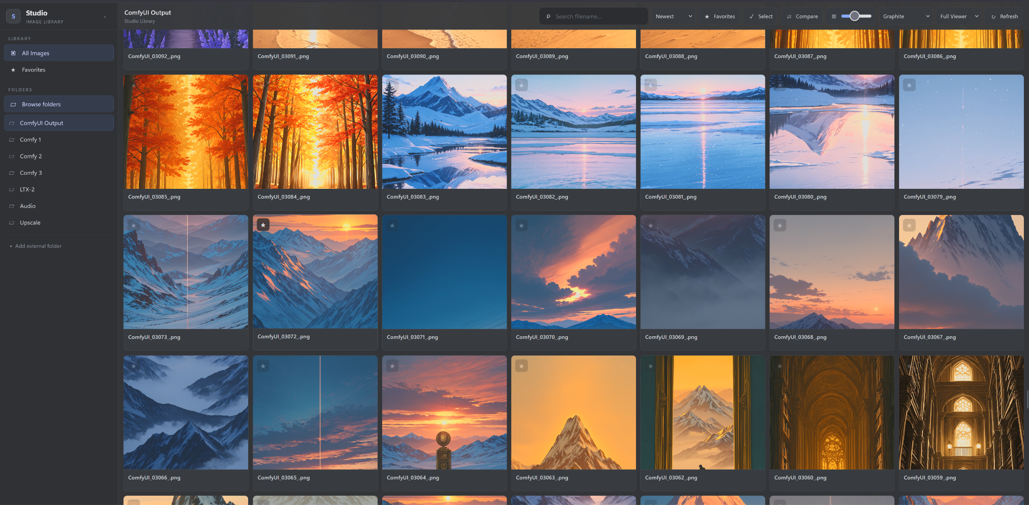Click the grid size icon beside the slider
1029x505 pixels.
(x=834, y=16)
